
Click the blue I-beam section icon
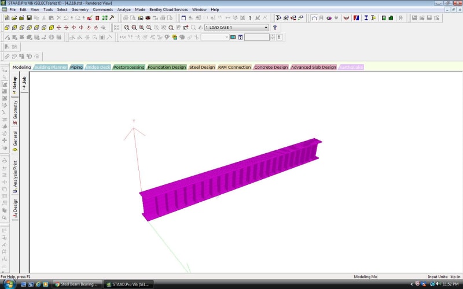pyautogui.click(x=366, y=18)
